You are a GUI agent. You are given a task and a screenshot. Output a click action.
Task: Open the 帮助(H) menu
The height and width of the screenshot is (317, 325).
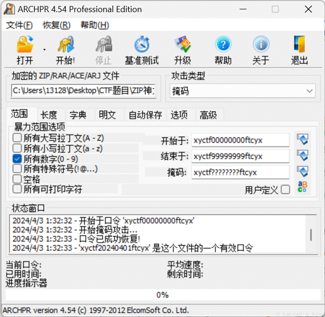(x=95, y=25)
